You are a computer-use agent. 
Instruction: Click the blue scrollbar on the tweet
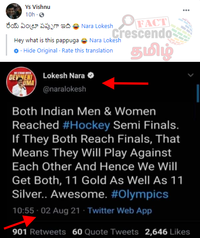pos(198,93)
